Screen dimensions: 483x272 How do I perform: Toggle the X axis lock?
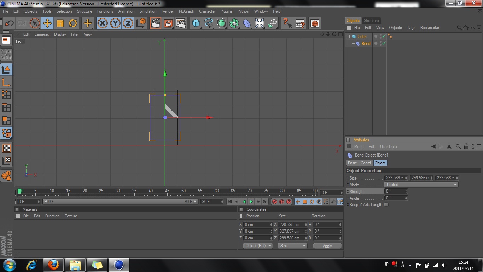click(103, 23)
